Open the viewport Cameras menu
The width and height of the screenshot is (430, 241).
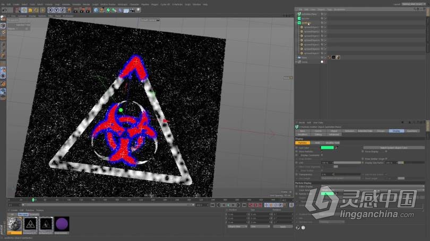22,16
